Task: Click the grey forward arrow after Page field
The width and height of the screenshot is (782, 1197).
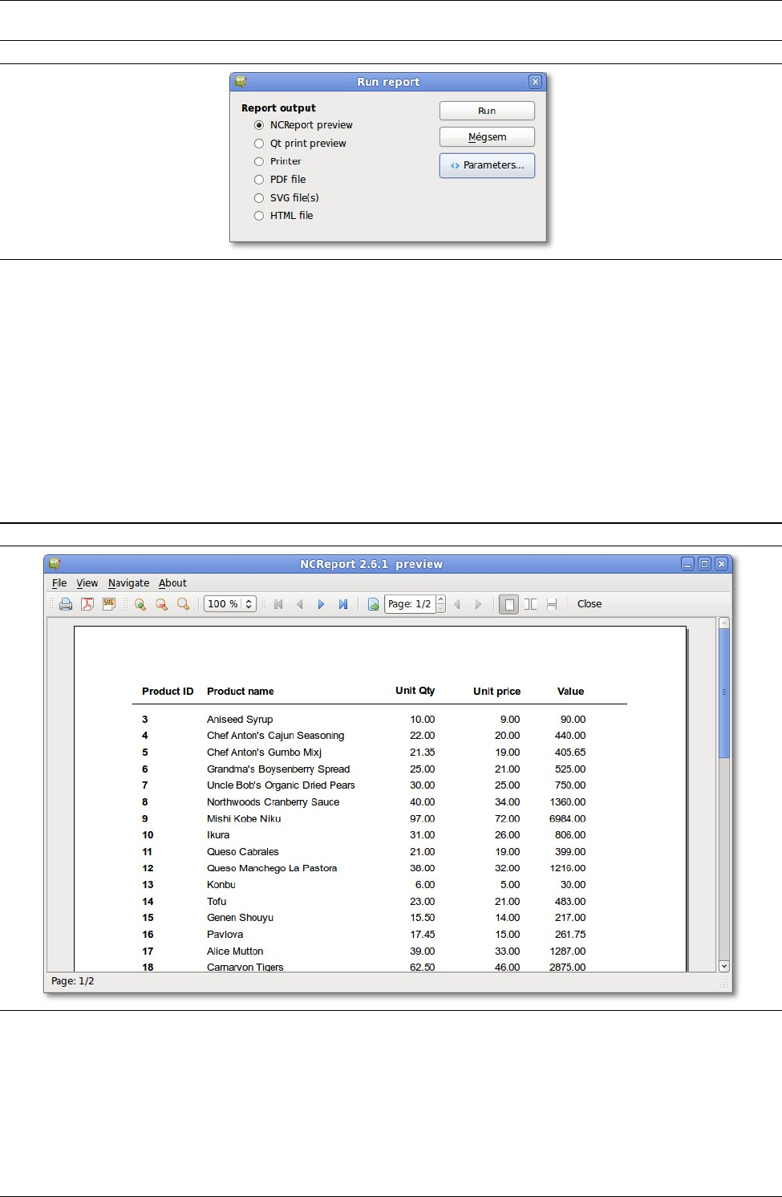Action: [x=478, y=604]
